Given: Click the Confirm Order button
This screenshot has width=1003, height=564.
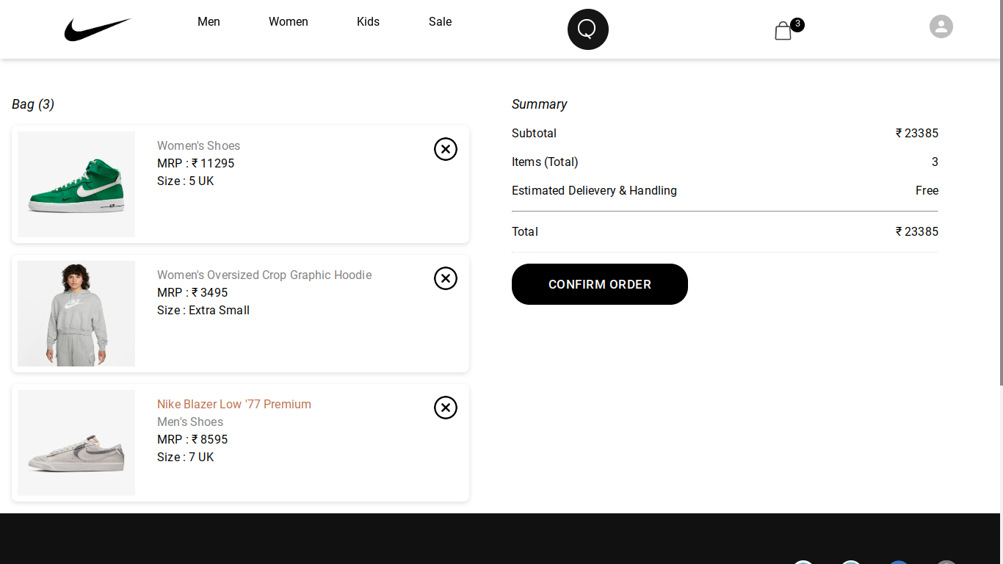Looking at the screenshot, I should click(600, 284).
